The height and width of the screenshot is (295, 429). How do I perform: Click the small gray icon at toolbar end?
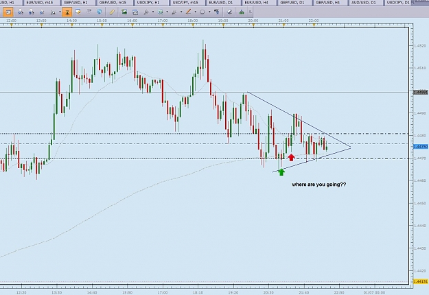click(250, 12)
